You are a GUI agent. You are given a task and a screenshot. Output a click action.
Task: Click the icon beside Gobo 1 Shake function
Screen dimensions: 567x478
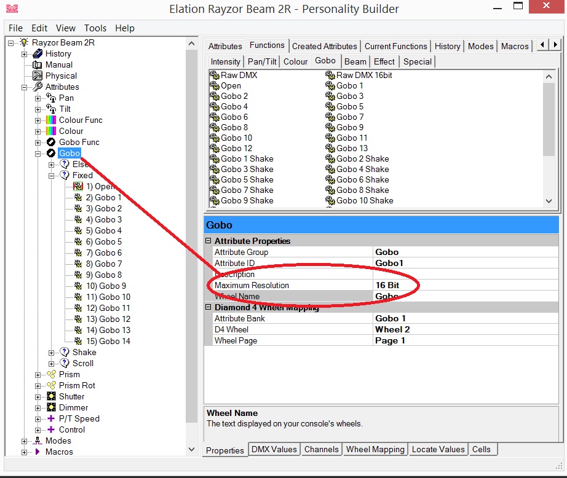coord(215,159)
